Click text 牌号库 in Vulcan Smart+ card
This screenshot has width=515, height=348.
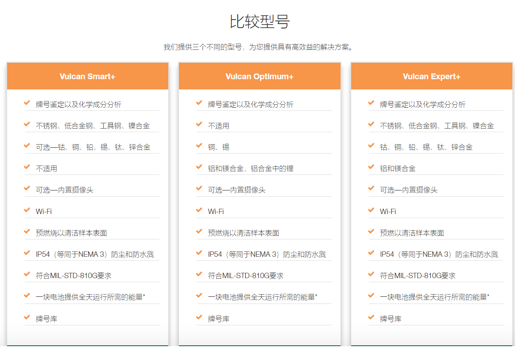click(x=46, y=319)
